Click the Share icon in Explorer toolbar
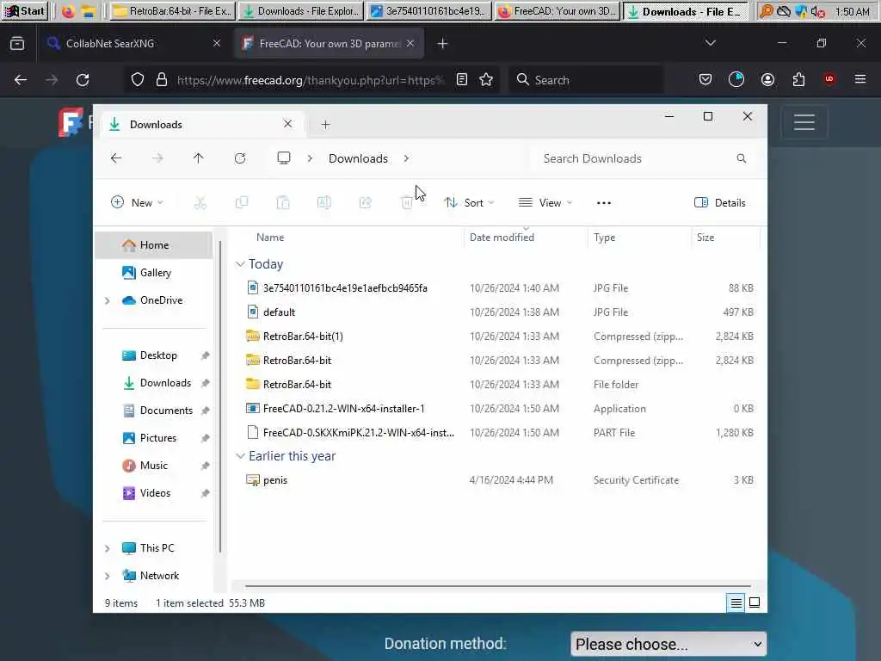Image resolution: width=881 pixels, height=661 pixels. click(365, 203)
